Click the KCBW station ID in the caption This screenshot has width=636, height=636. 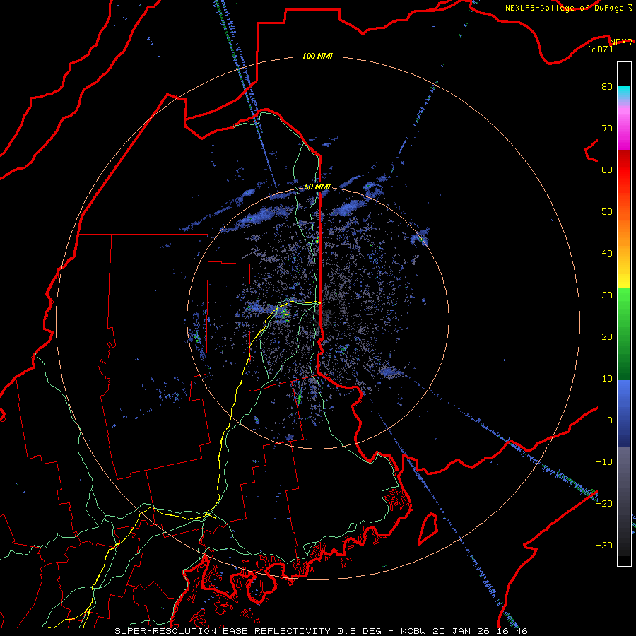(415, 631)
